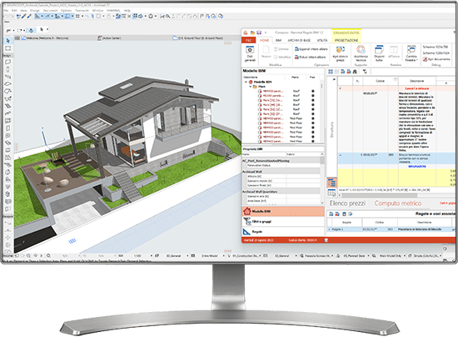Toggle the dot for first Roof row
This screenshot has width=458, height=357.
[313, 91]
